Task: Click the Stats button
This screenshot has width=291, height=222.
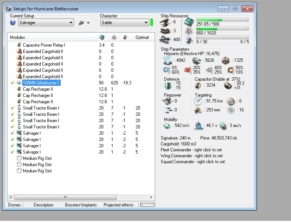Action: (148, 205)
